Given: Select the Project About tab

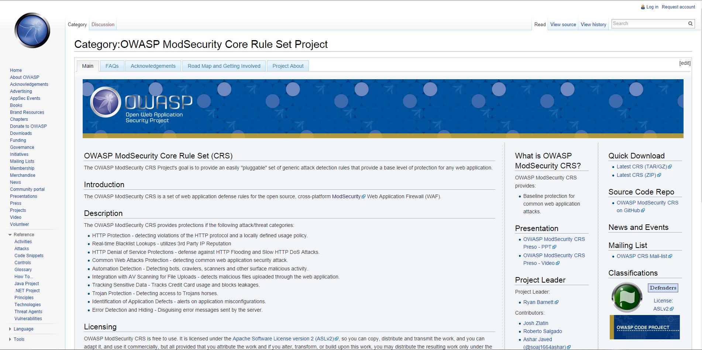Looking at the screenshot, I should [x=288, y=66].
